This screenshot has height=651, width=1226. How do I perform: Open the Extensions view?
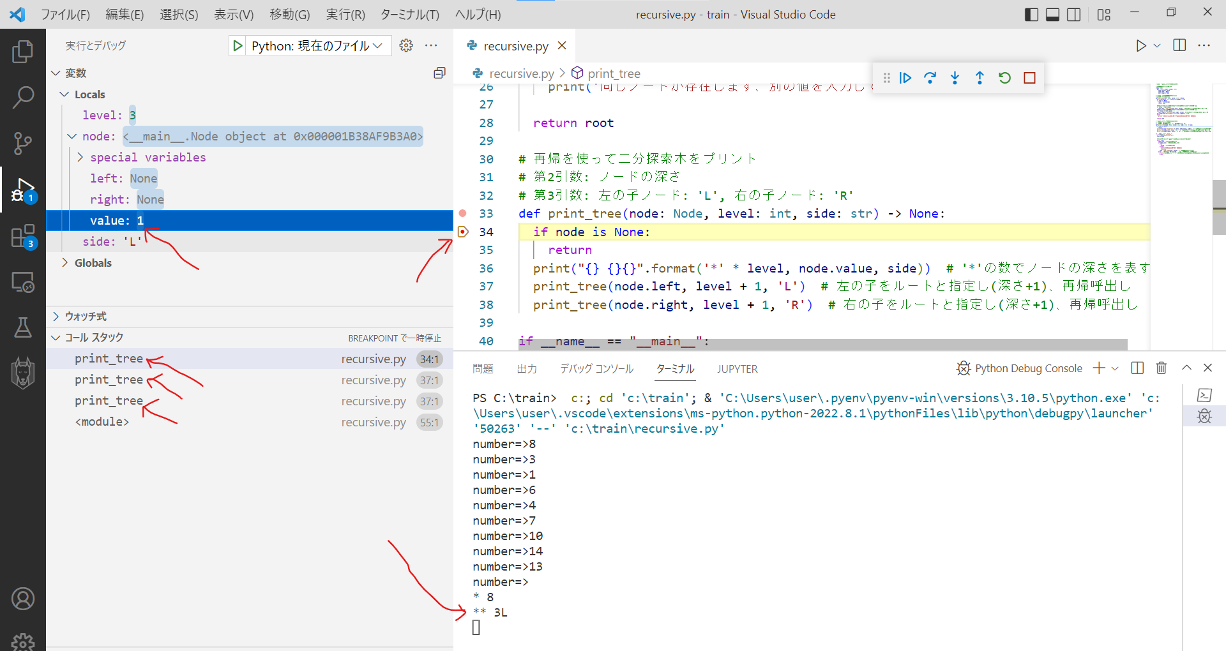(23, 236)
